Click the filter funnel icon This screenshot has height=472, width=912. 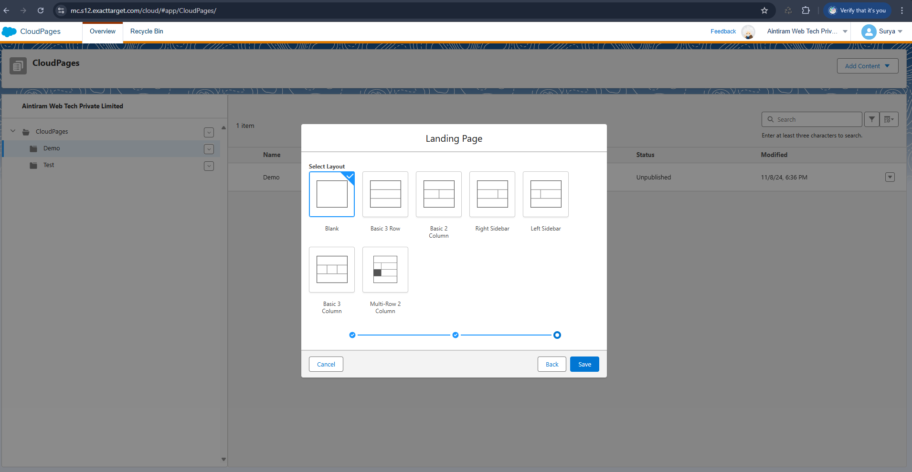pyautogui.click(x=871, y=119)
